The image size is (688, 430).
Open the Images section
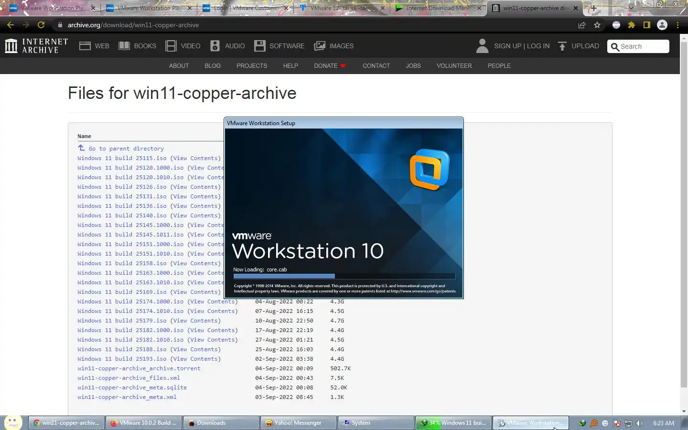coord(333,46)
